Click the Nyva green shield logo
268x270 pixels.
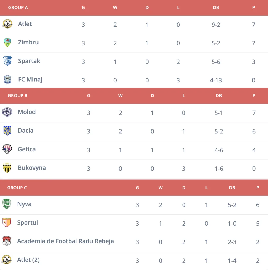point(7,204)
